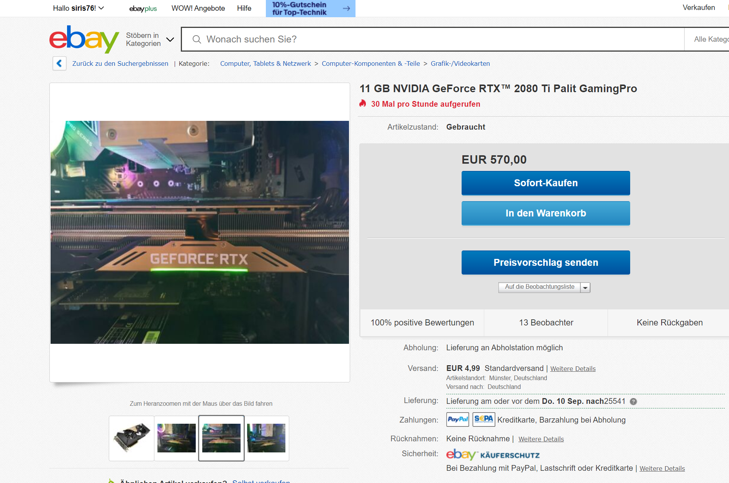Viewport: 729px width, 483px height.
Task: Click Gebraucht condition text
Action: point(465,127)
